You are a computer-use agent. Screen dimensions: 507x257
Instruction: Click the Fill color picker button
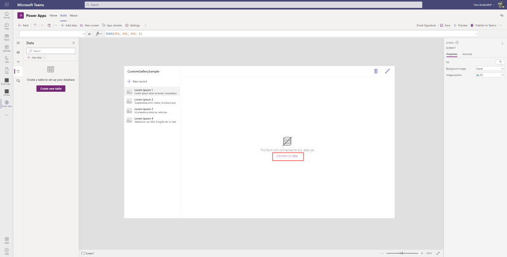[x=500, y=62]
